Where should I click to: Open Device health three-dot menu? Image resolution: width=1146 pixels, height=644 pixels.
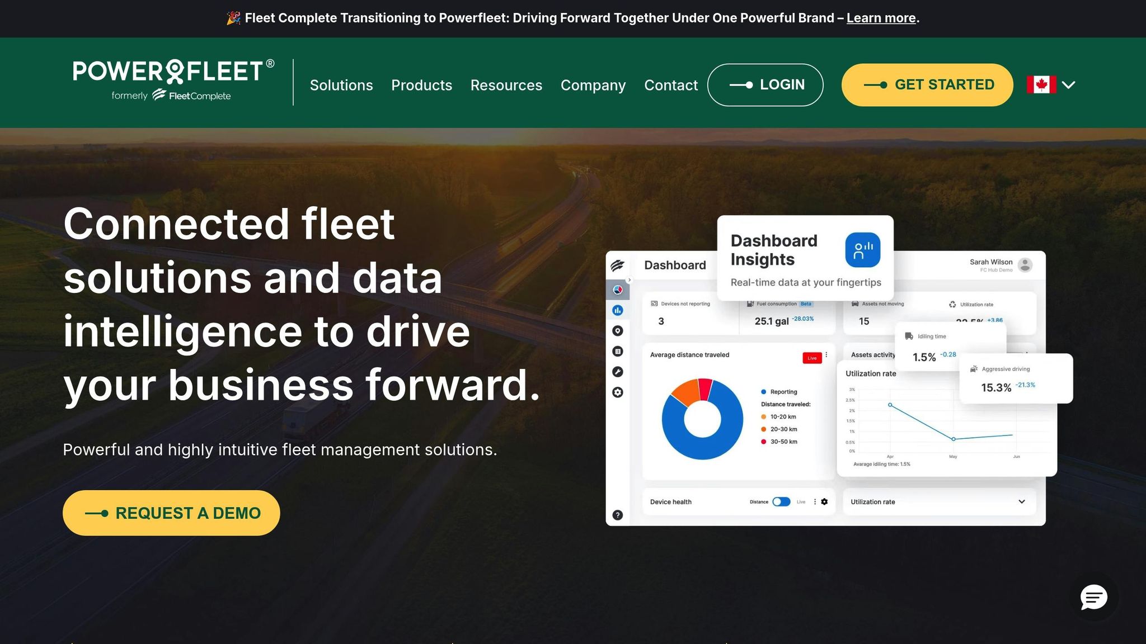(815, 502)
